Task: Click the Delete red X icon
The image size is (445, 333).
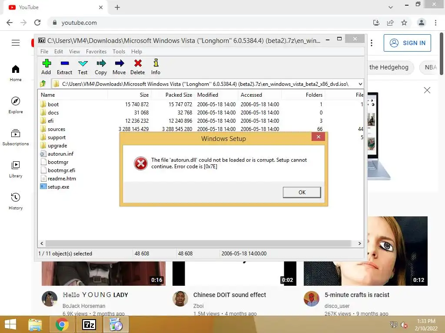Action: tap(138, 67)
